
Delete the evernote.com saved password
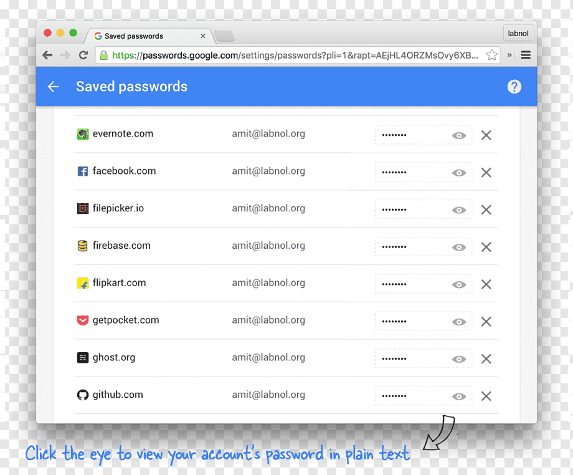click(x=486, y=135)
